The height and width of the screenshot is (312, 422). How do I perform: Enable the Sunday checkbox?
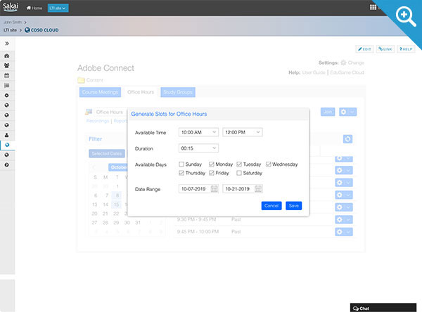181,164
